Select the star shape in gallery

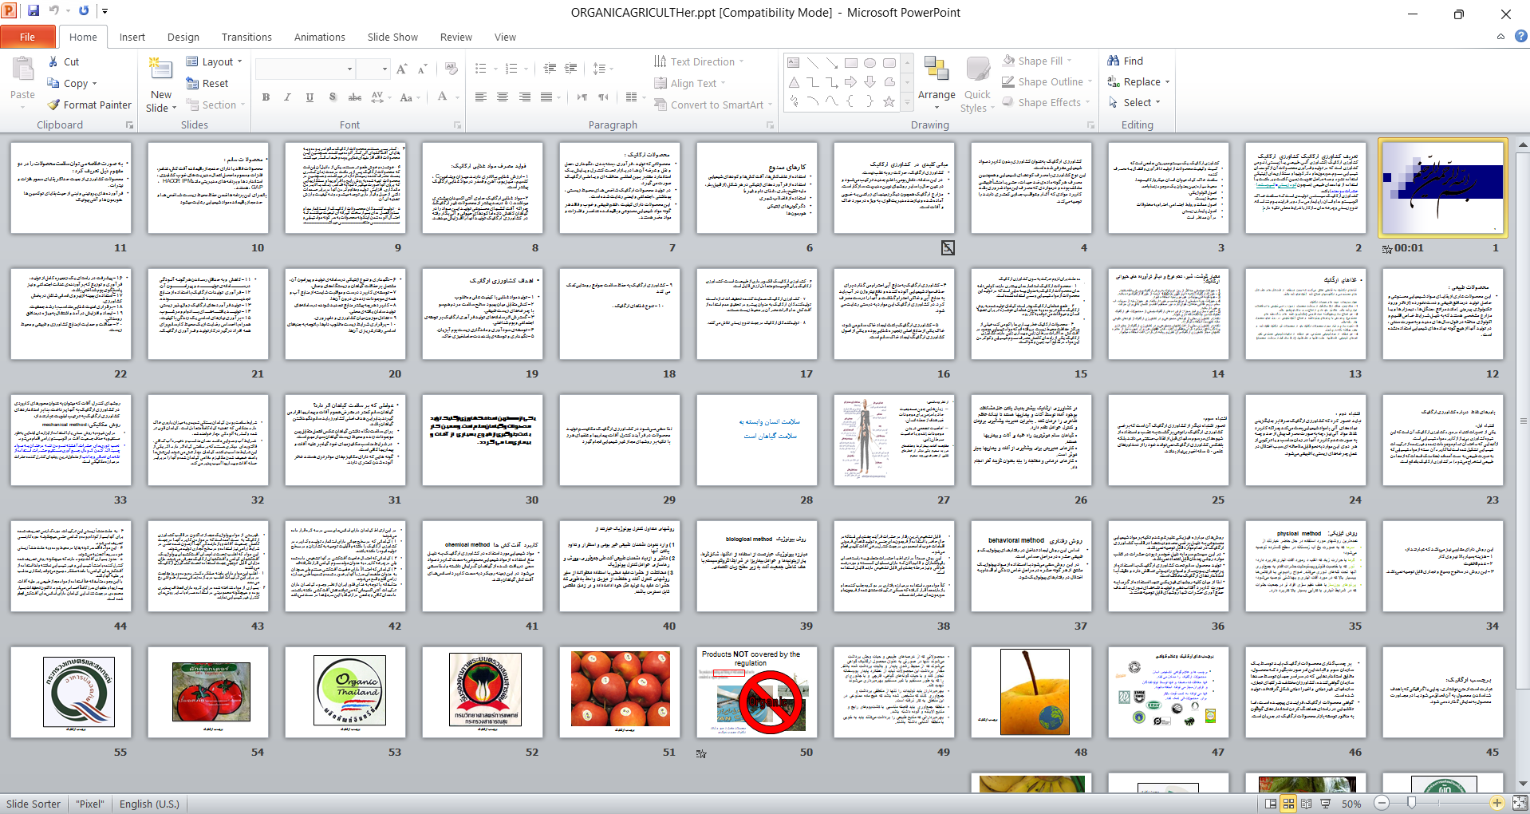point(889,101)
